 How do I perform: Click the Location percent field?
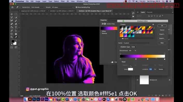pos(151,69)
